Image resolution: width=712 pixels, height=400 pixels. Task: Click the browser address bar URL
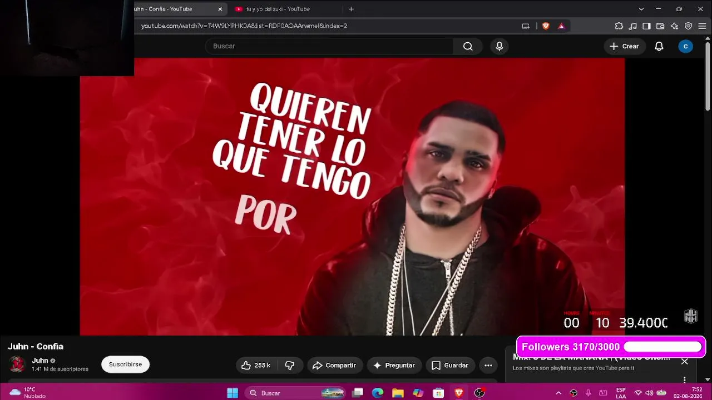point(244,26)
